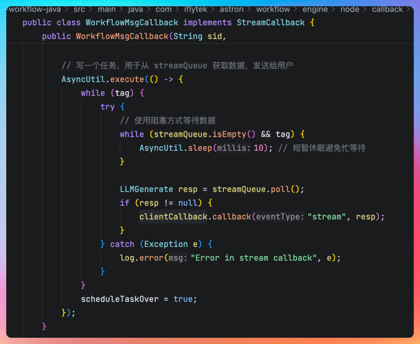
Task: Click the 'src' breadcrumb segment
Action: pos(79,9)
